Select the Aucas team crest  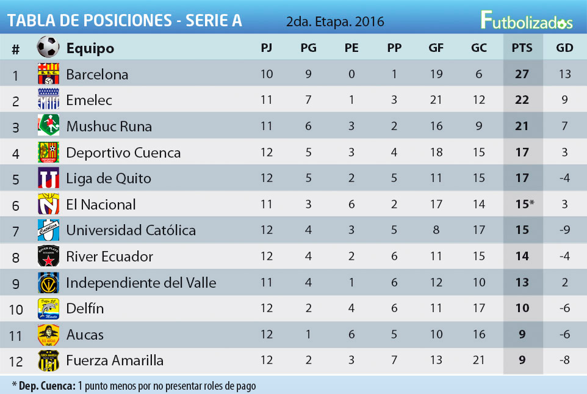point(48,335)
